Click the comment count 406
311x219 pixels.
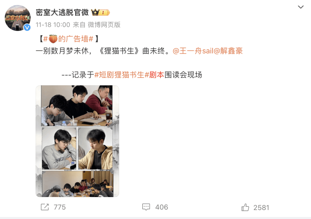click(x=162, y=207)
